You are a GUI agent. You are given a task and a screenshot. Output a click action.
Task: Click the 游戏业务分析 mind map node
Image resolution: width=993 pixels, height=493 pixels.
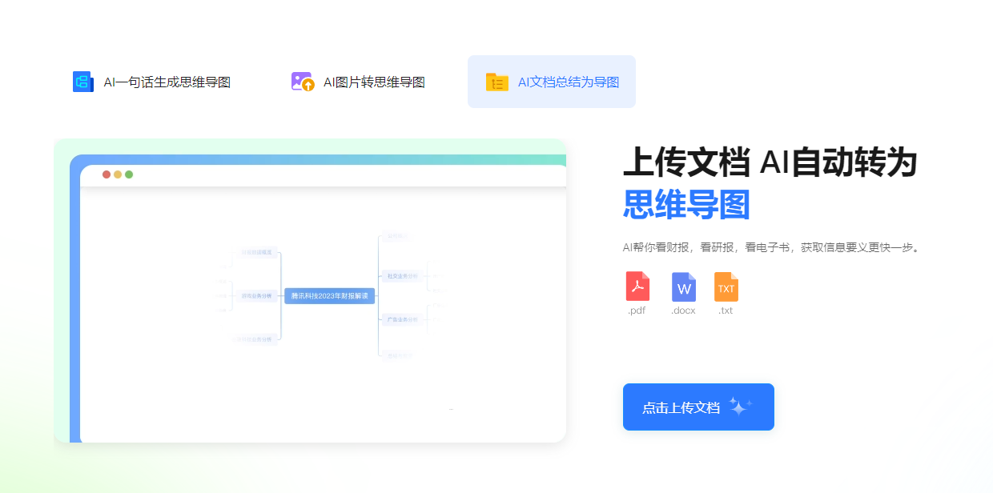click(257, 295)
